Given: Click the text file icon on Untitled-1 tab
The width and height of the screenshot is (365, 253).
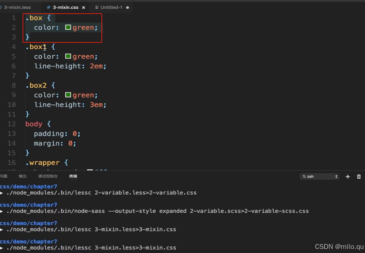Looking at the screenshot, I should coord(97,7).
